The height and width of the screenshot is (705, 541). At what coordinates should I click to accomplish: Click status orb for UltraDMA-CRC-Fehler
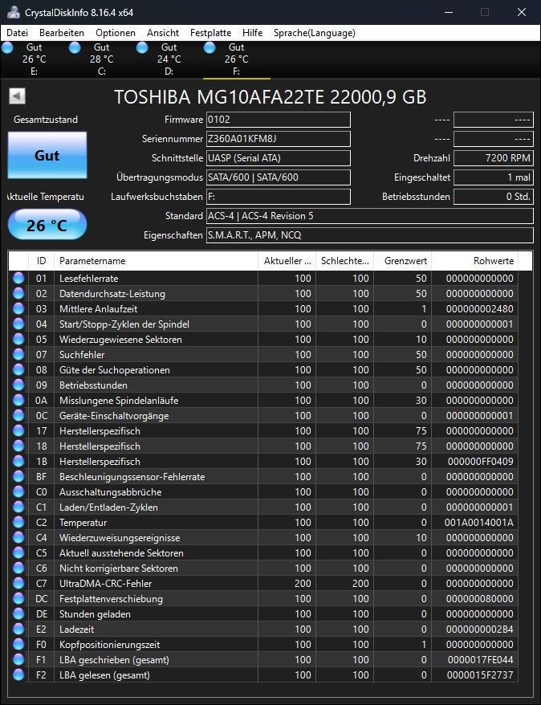pos(18,584)
